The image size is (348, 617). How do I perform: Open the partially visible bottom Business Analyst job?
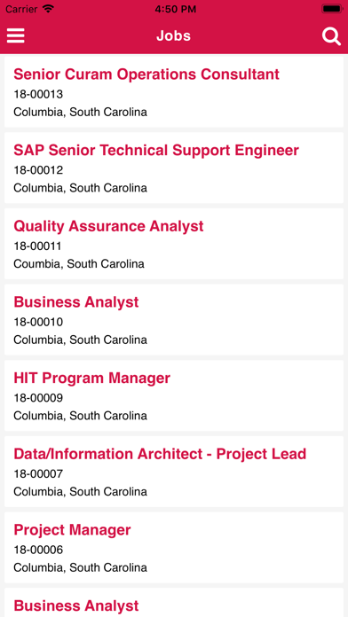pos(174,603)
